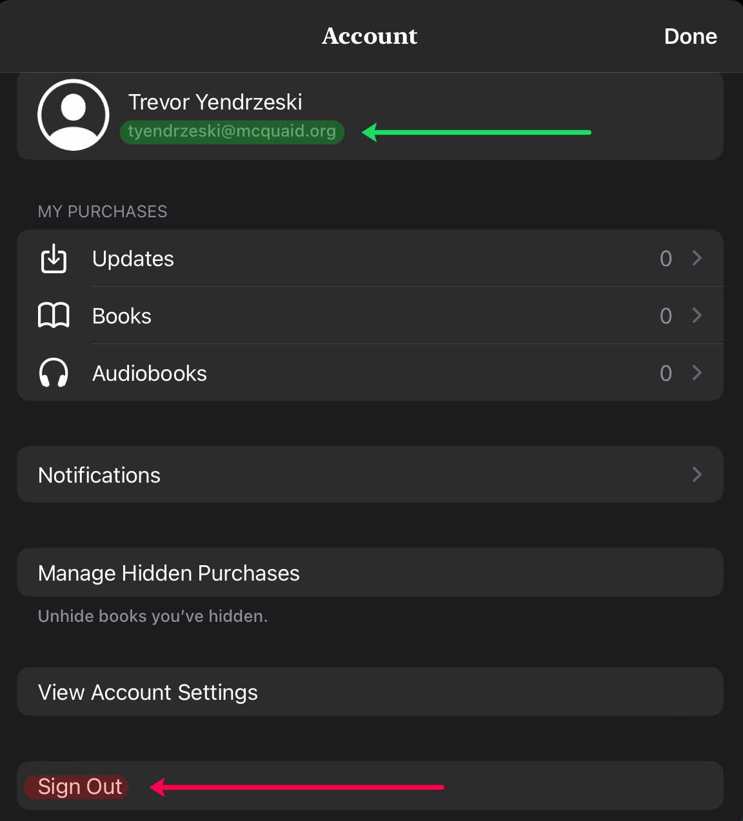Open the Books purchases list

point(370,316)
